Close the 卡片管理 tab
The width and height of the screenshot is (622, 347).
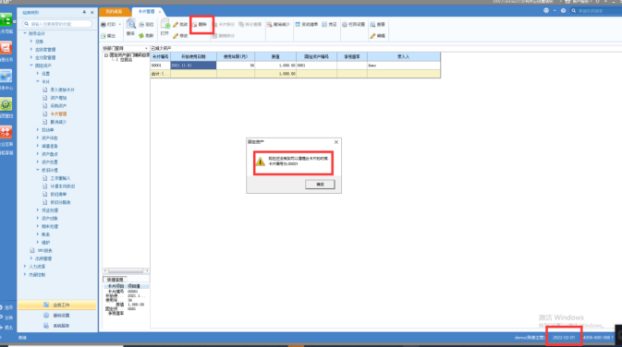pos(160,12)
